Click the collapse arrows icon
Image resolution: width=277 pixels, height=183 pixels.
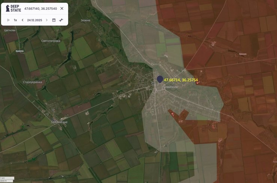pos(61,20)
